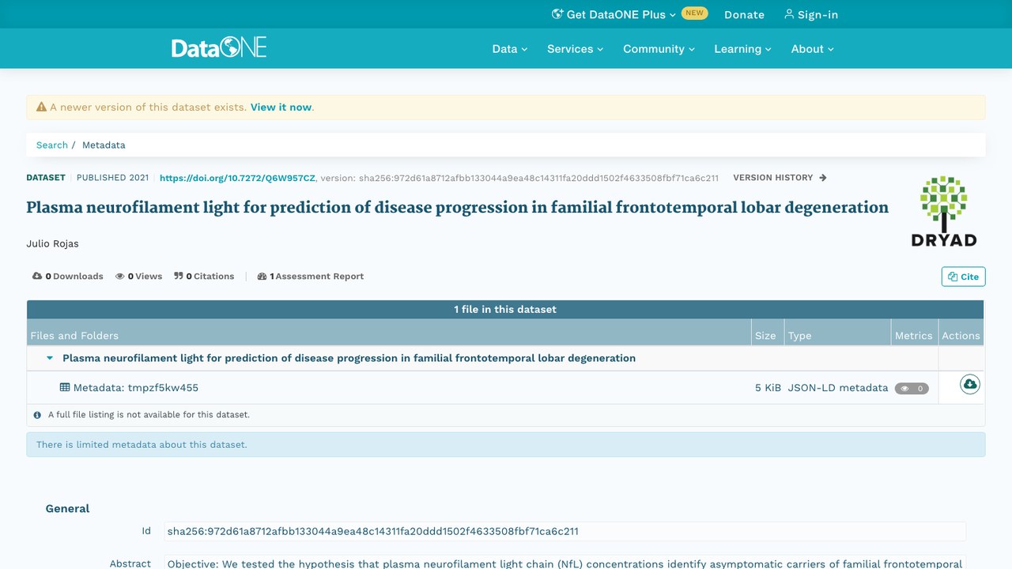Click the General section heading

(67, 509)
